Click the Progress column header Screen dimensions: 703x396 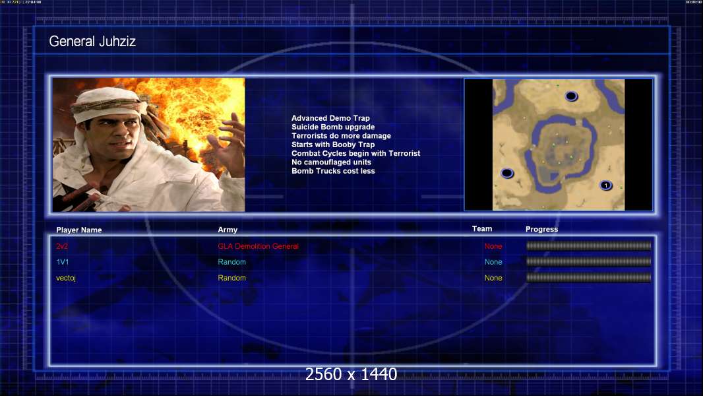(x=541, y=229)
